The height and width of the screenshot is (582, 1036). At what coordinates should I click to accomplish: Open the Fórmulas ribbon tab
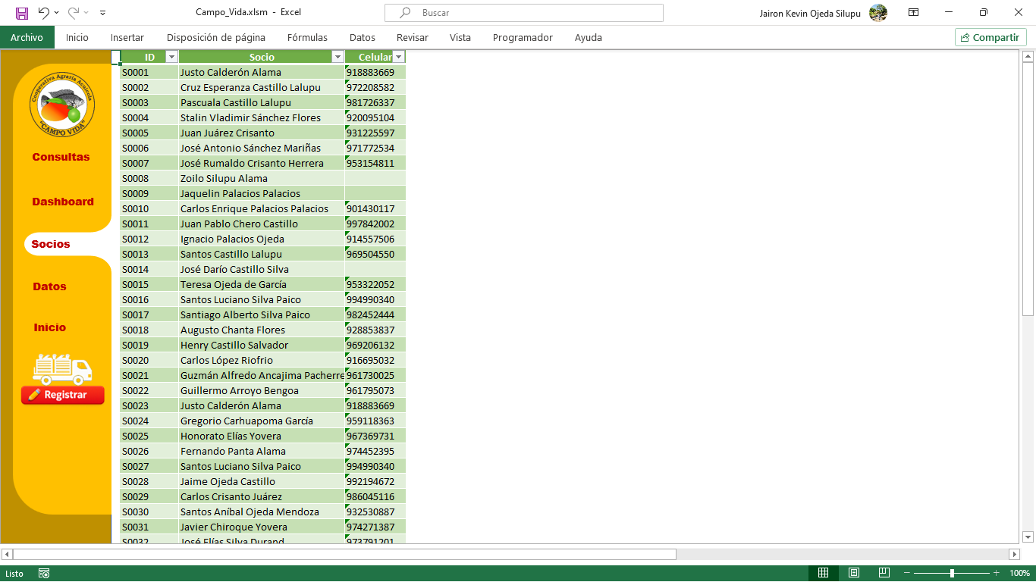307,37
